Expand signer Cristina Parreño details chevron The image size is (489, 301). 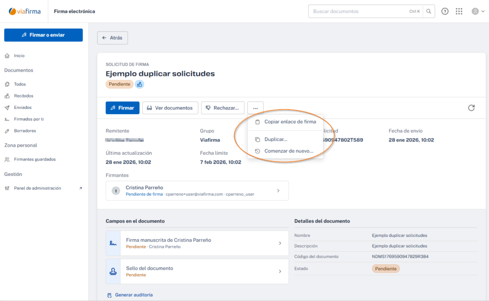tap(278, 191)
